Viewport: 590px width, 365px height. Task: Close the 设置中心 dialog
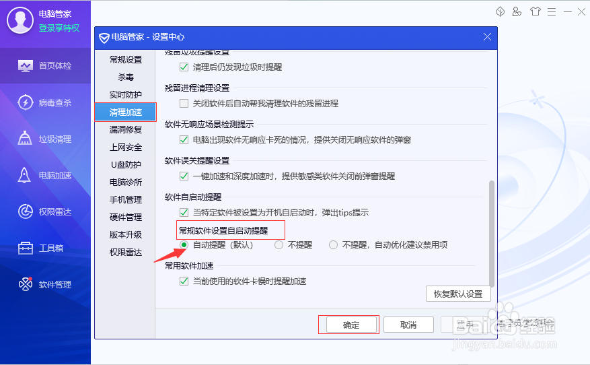487,37
